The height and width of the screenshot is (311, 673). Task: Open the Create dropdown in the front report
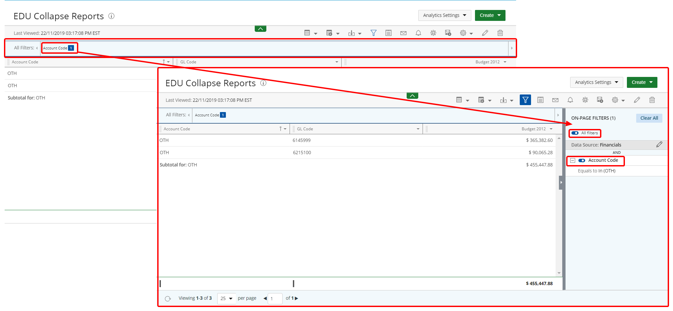642,82
